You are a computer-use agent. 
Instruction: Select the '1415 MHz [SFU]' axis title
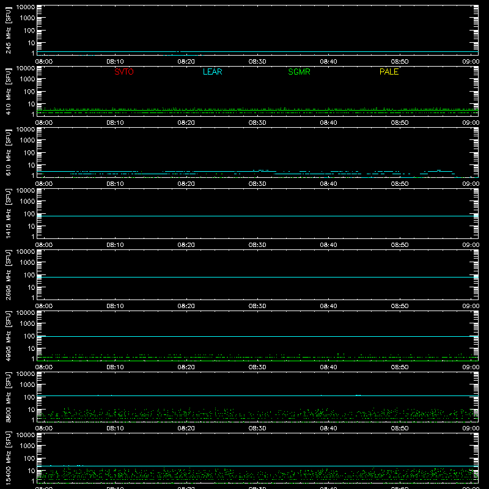tap(8, 214)
